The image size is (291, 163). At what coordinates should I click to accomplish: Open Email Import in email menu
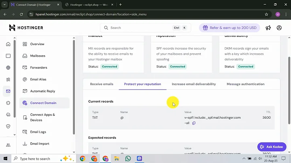point(40,144)
